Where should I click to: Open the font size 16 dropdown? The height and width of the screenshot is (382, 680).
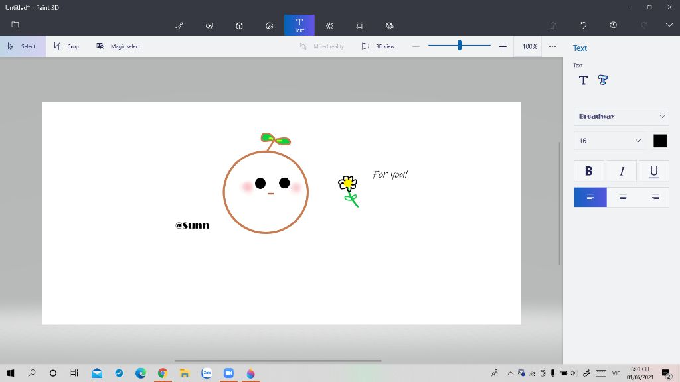click(610, 141)
